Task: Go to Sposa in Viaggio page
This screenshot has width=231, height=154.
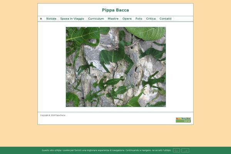Action: click(72, 19)
